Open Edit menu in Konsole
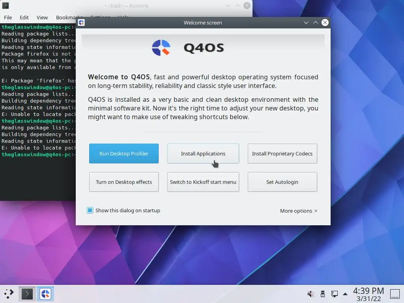Screen dimensions: 404x303 point(24,17)
